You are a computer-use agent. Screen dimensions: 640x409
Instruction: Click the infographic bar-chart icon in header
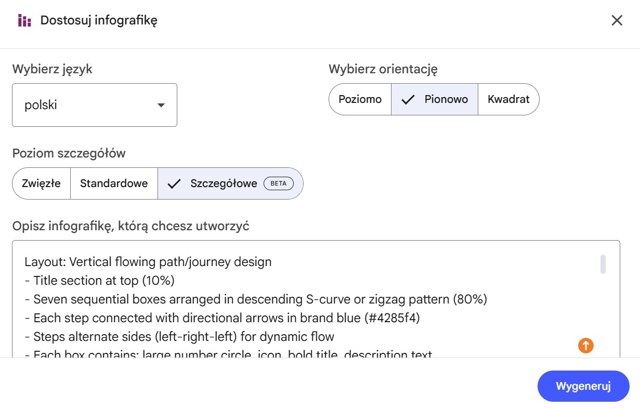[x=24, y=21]
